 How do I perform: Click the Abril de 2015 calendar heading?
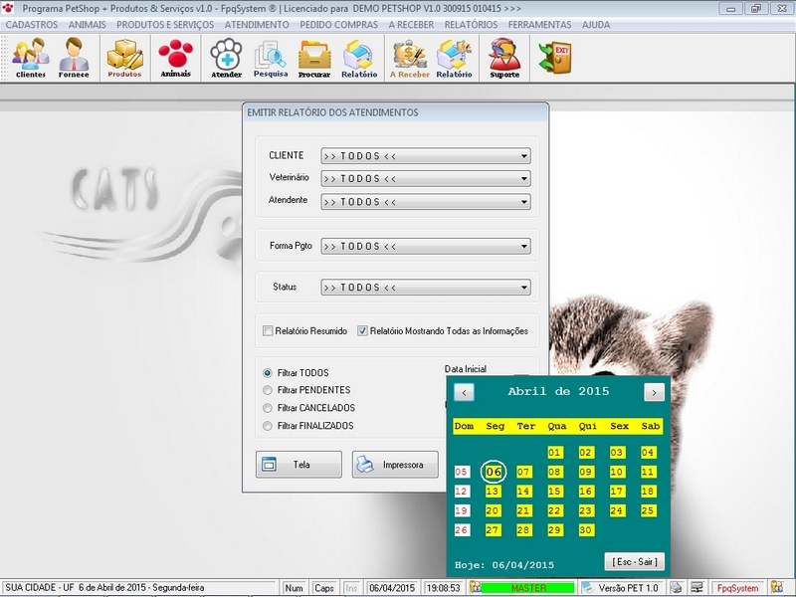pyautogui.click(x=558, y=391)
